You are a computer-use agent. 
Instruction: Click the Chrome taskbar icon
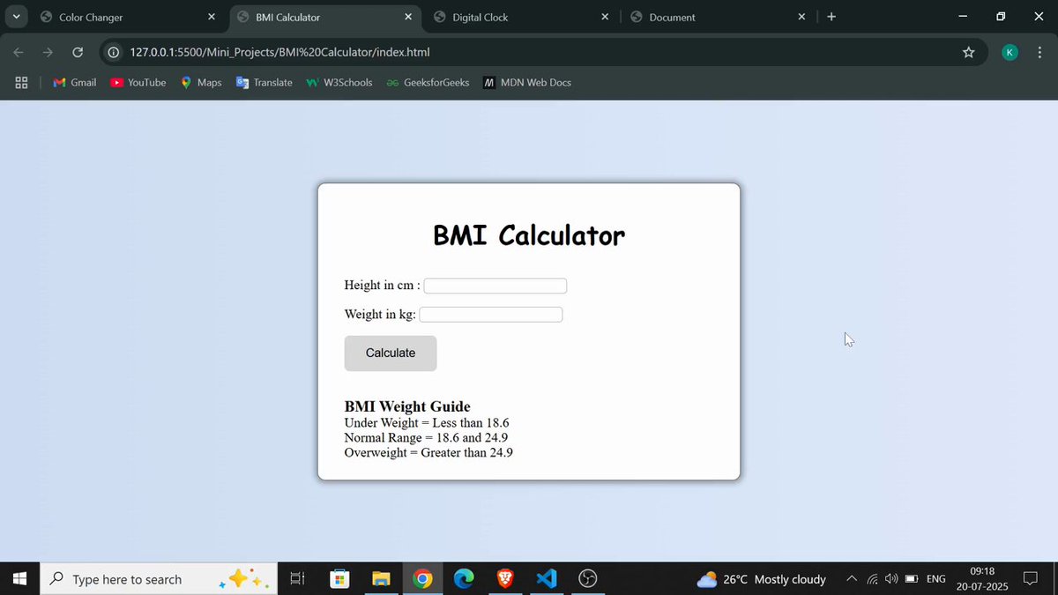(x=422, y=579)
